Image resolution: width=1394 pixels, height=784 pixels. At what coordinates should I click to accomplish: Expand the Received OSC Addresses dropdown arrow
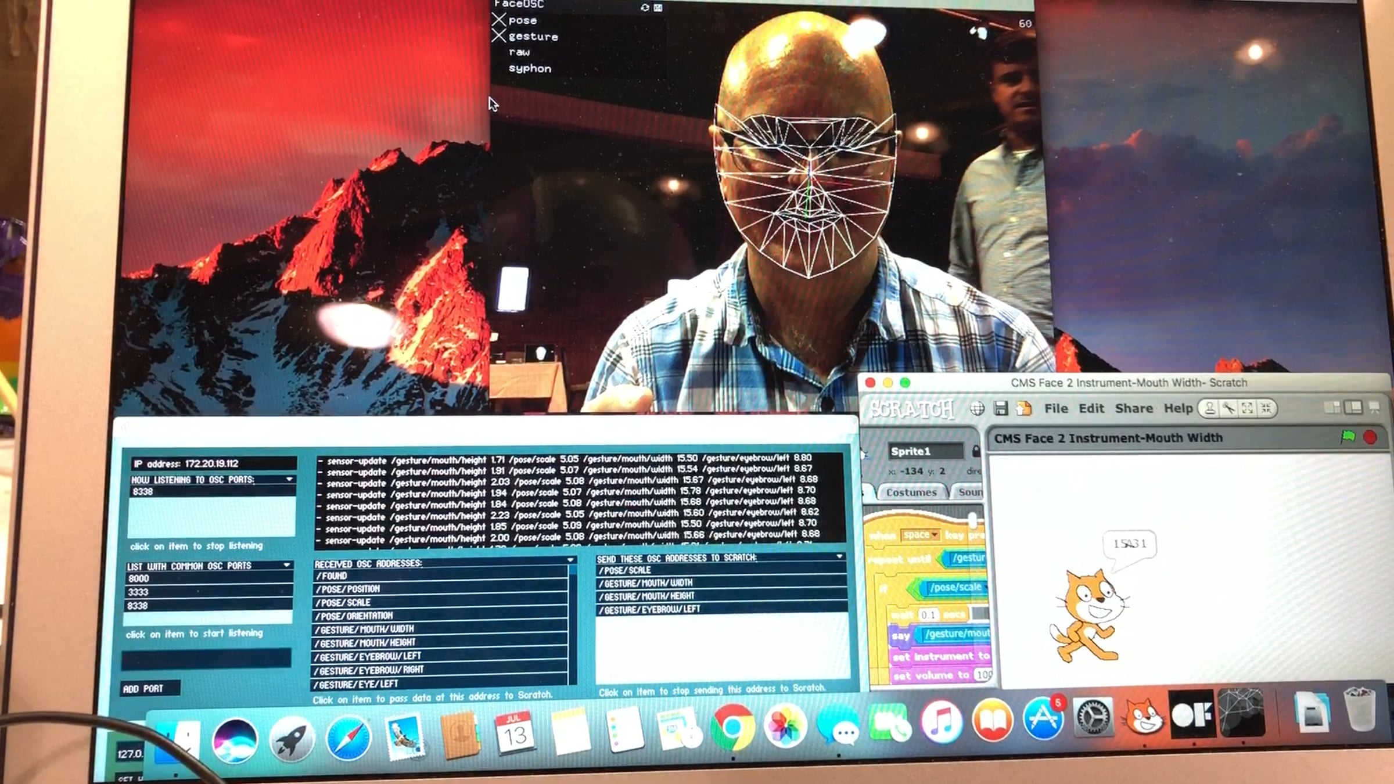coord(570,560)
